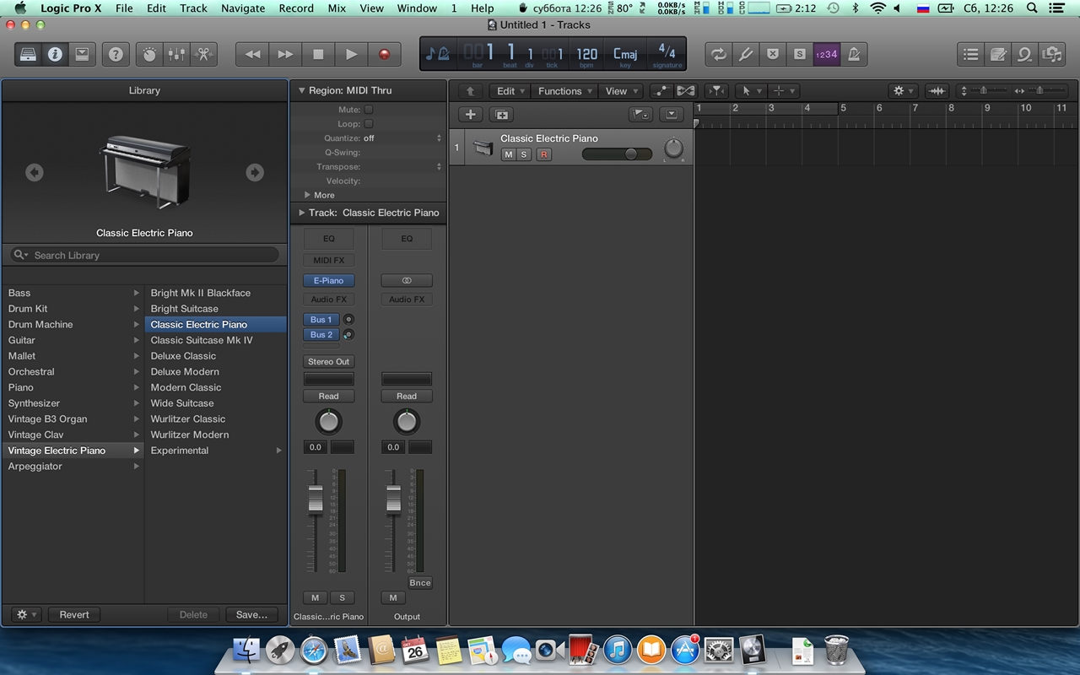Viewport: 1080px width, 675px height.
Task: Click the red Record button
Action: pyautogui.click(x=385, y=54)
